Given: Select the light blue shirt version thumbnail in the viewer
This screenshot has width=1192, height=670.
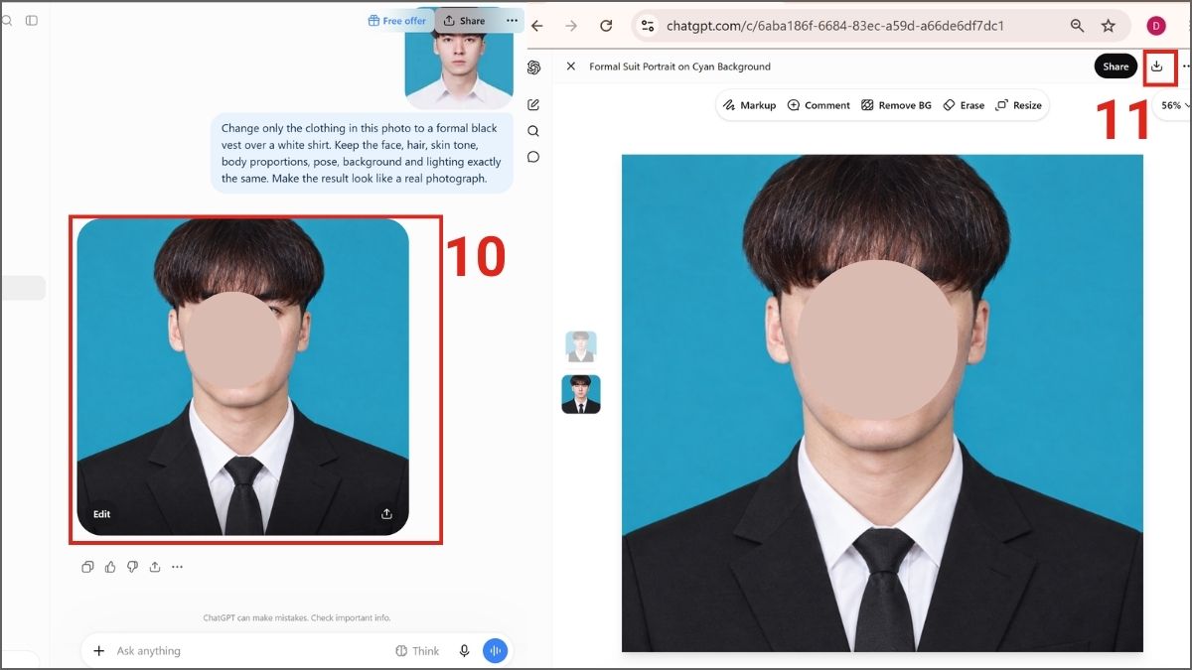Looking at the screenshot, I should tap(581, 346).
